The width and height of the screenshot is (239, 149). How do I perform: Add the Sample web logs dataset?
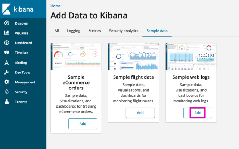tap(198, 113)
